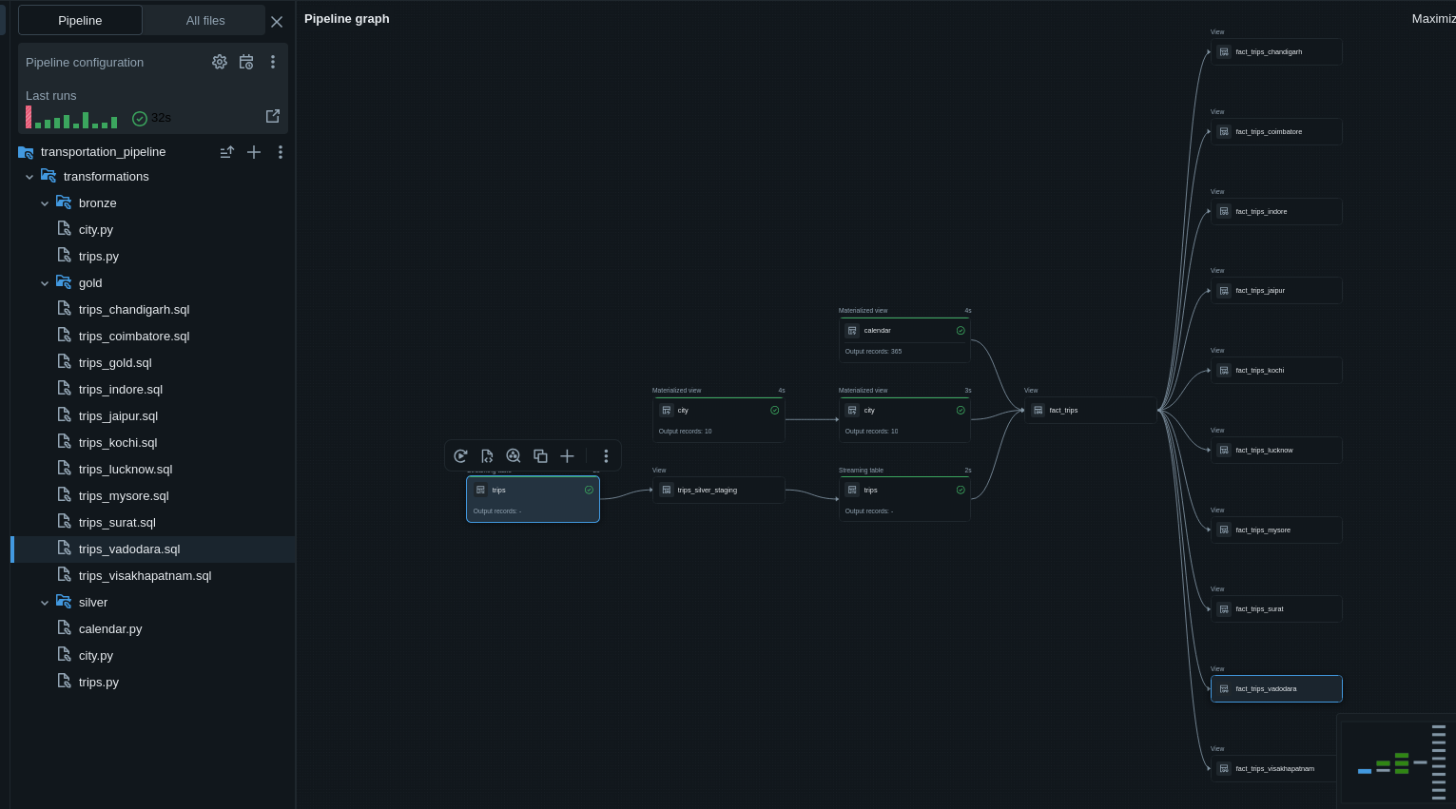Select trips_kochi.sql in the file tree

click(118, 442)
